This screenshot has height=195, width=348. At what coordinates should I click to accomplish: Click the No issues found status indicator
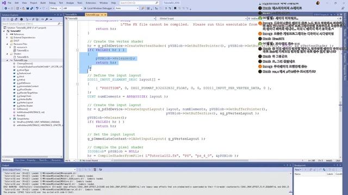[x=89, y=160]
